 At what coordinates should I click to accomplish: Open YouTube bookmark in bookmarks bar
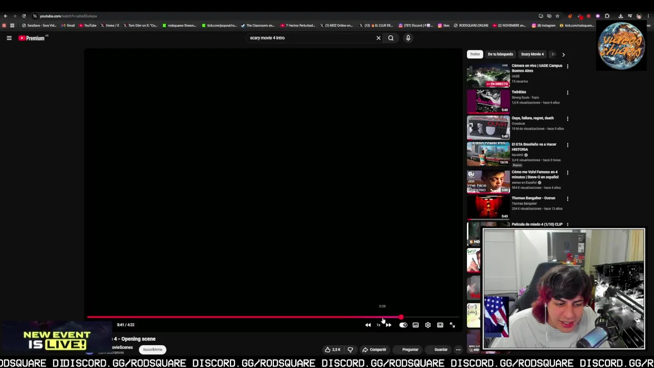(88, 26)
